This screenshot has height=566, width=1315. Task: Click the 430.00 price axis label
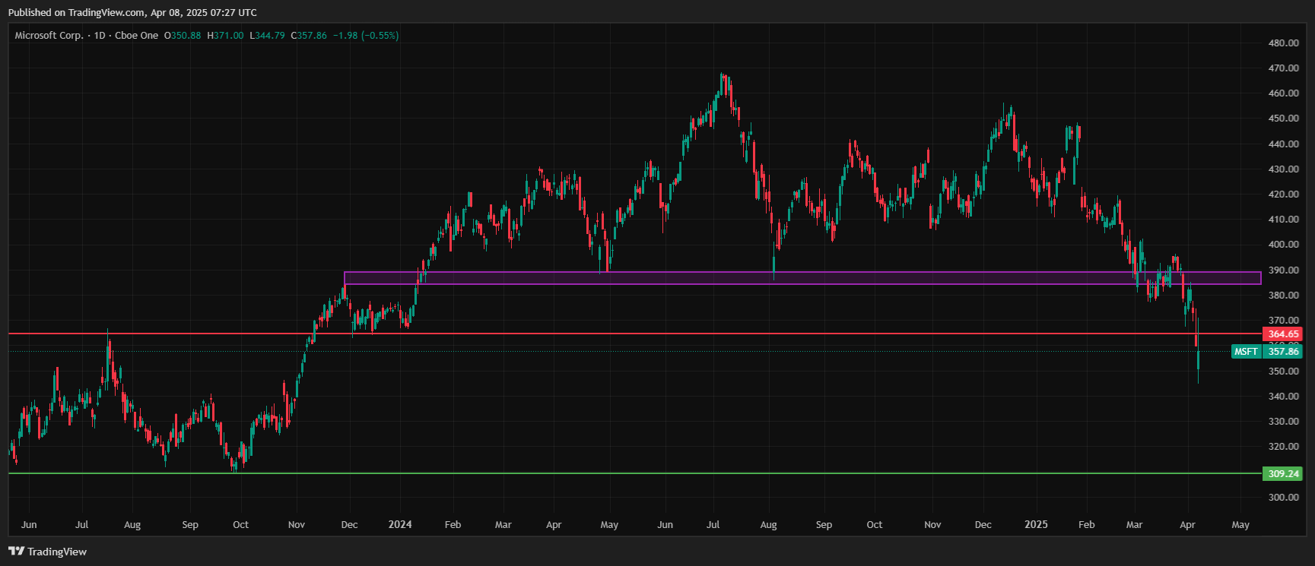coord(1284,169)
